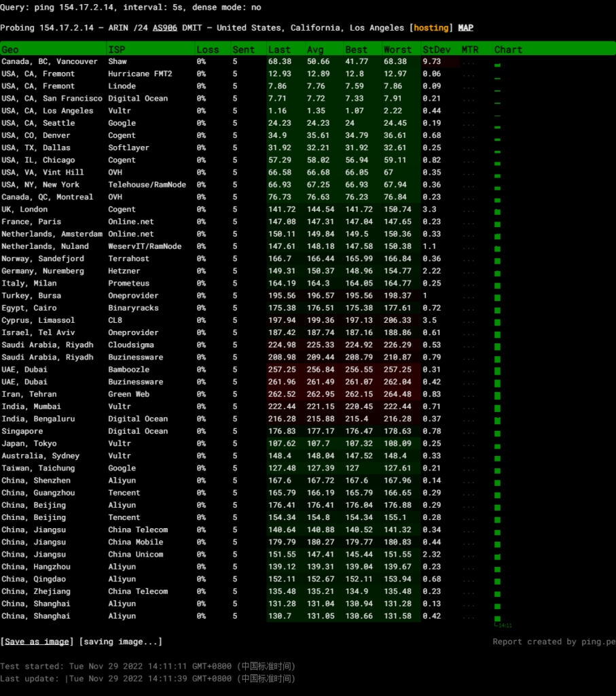This screenshot has height=696, width=616.
Task: Click chart bar for Paris Online.net row
Action: [x=497, y=223]
